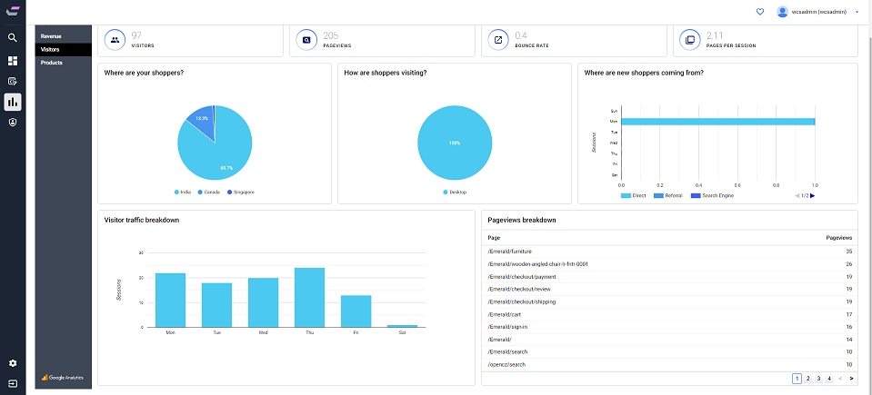Go to next pageviews table page arrow
Screen dimensions: 872x395
pyautogui.click(x=851, y=379)
